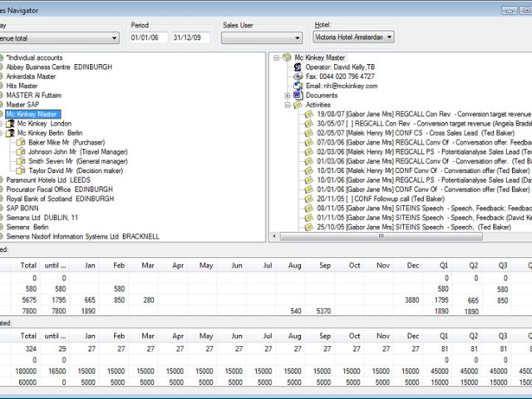
Task: Click the Mc Kinkey Master folder icon
Action: (287, 57)
